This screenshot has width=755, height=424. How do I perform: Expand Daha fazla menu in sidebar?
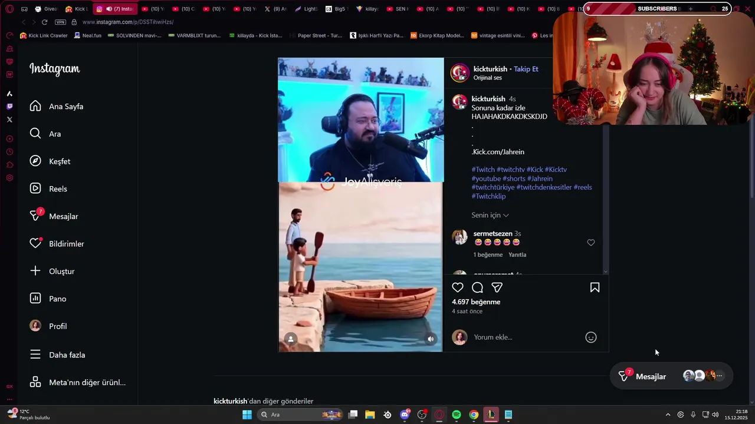point(58,355)
